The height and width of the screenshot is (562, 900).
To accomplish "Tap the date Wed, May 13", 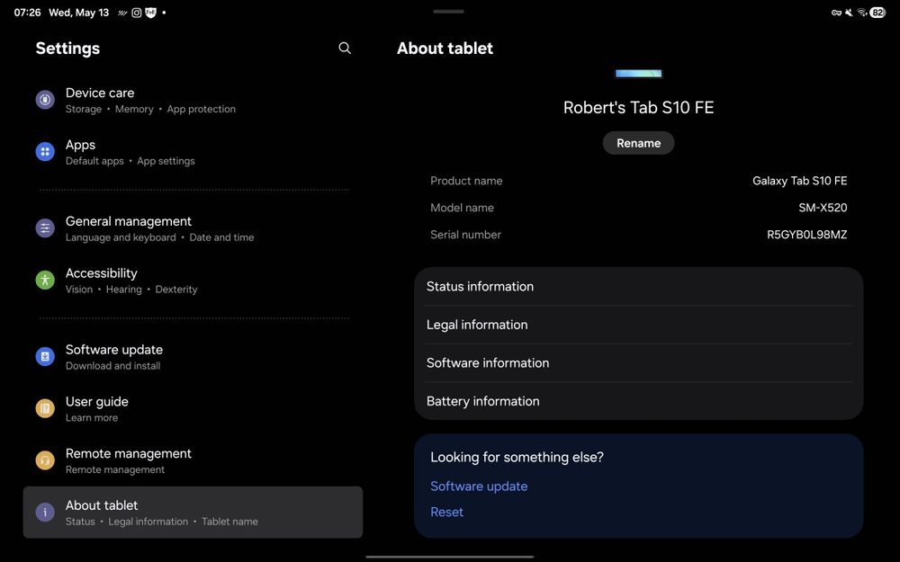I will pos(78,13).
